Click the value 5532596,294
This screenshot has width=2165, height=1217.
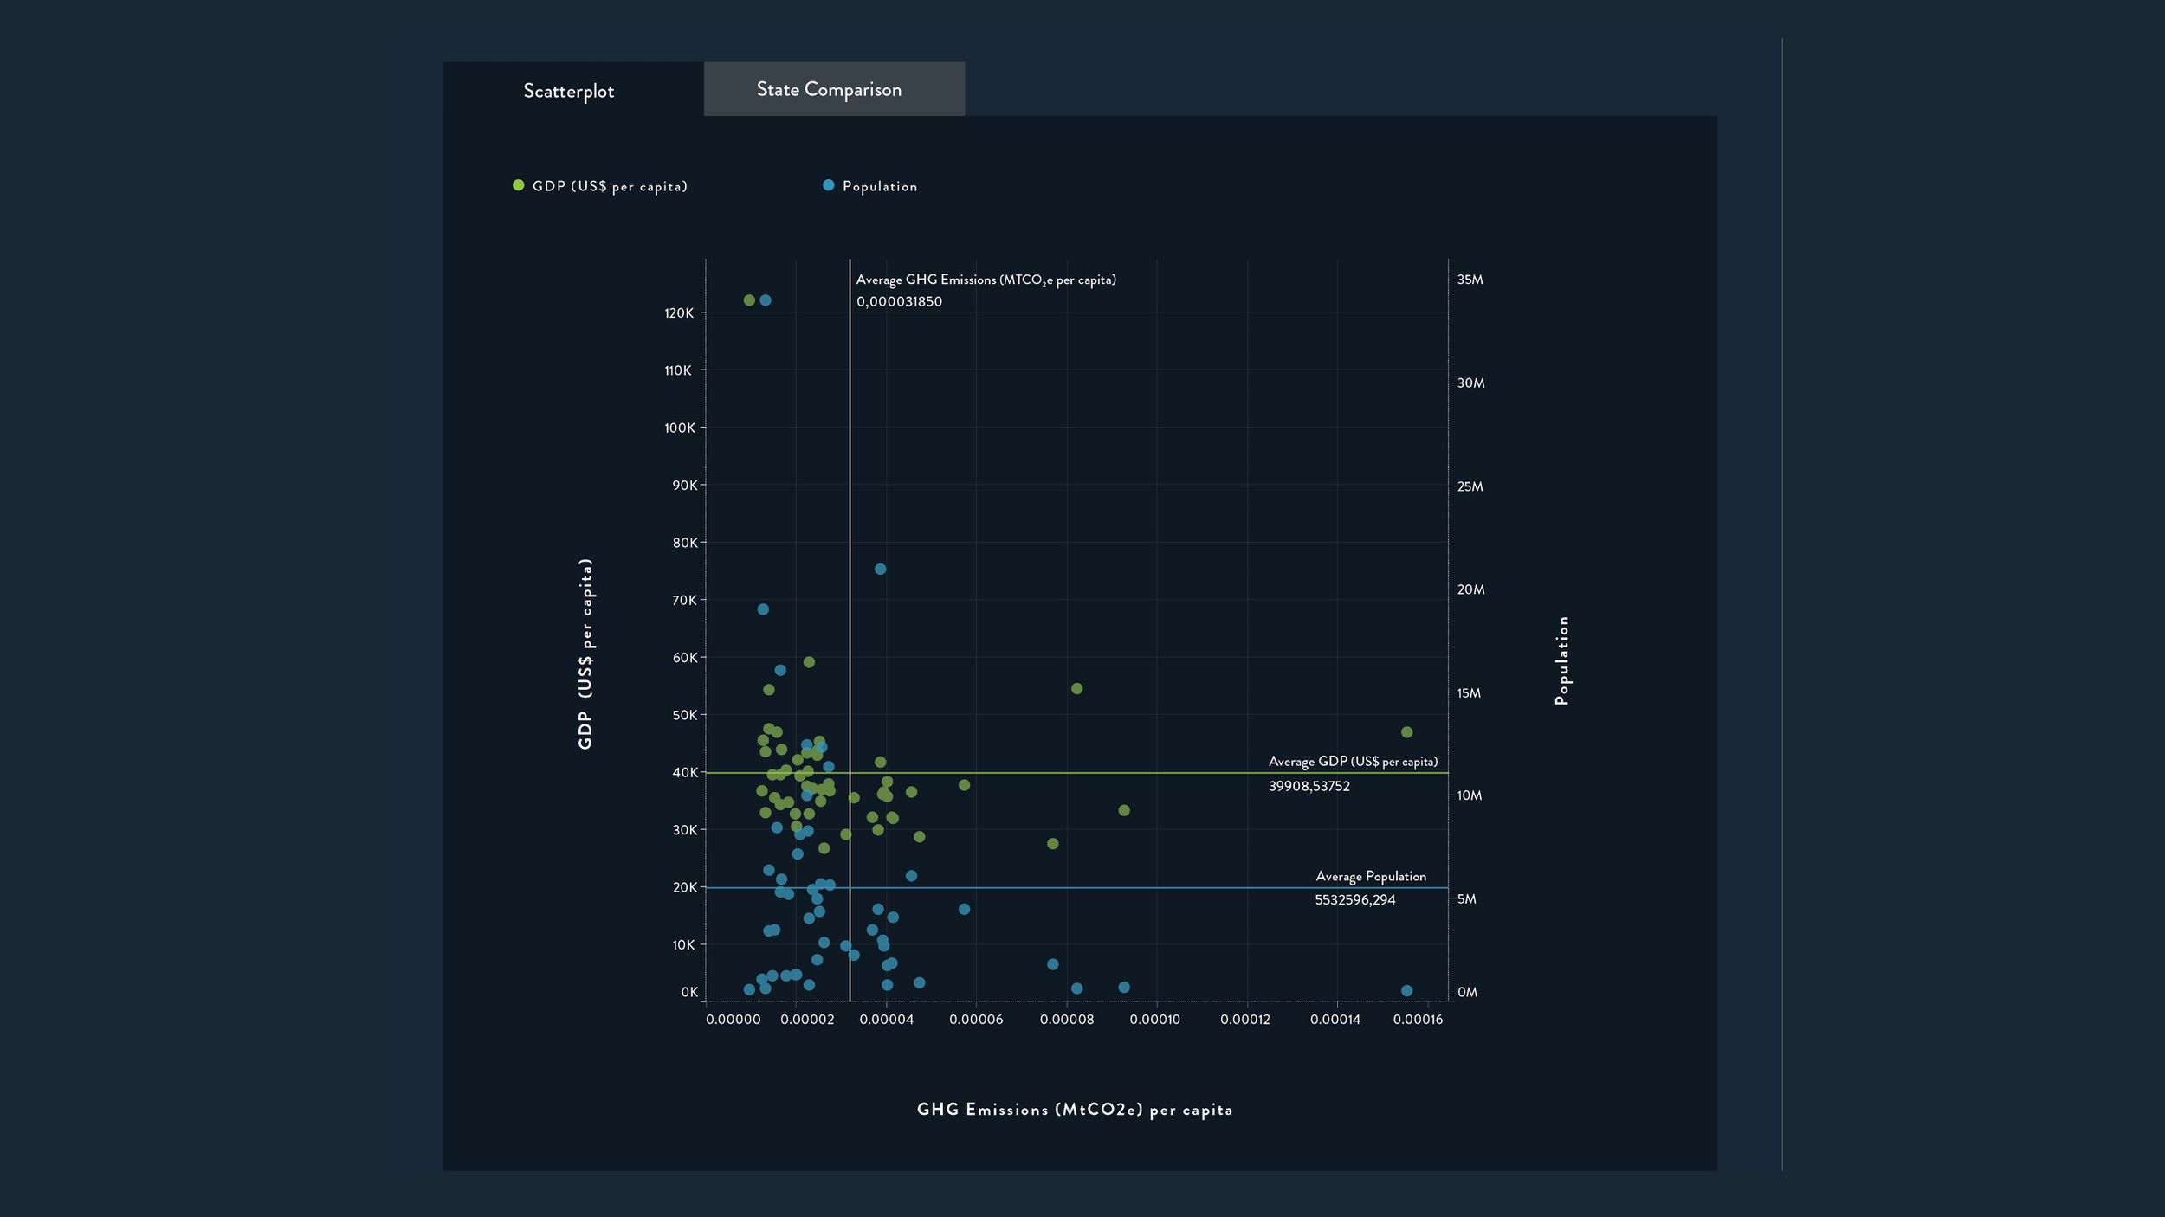1354,900
